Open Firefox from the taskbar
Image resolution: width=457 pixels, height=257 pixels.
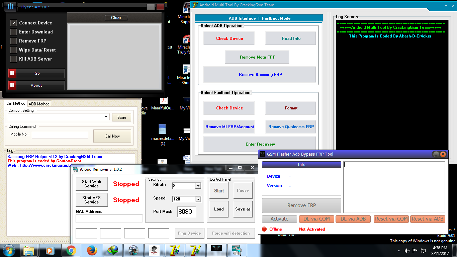[x=92, y=250]
